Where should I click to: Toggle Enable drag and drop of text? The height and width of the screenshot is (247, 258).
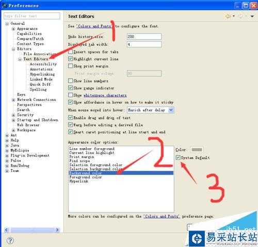click(x=70, y=118)
